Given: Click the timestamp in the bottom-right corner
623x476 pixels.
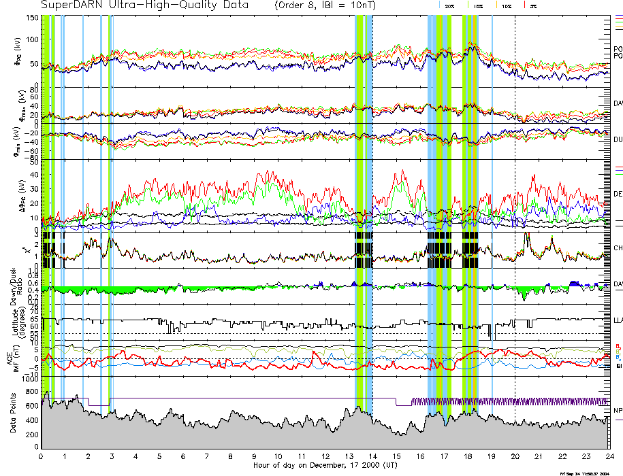Looking at the screenshot, I should click(x=584, y=473).
